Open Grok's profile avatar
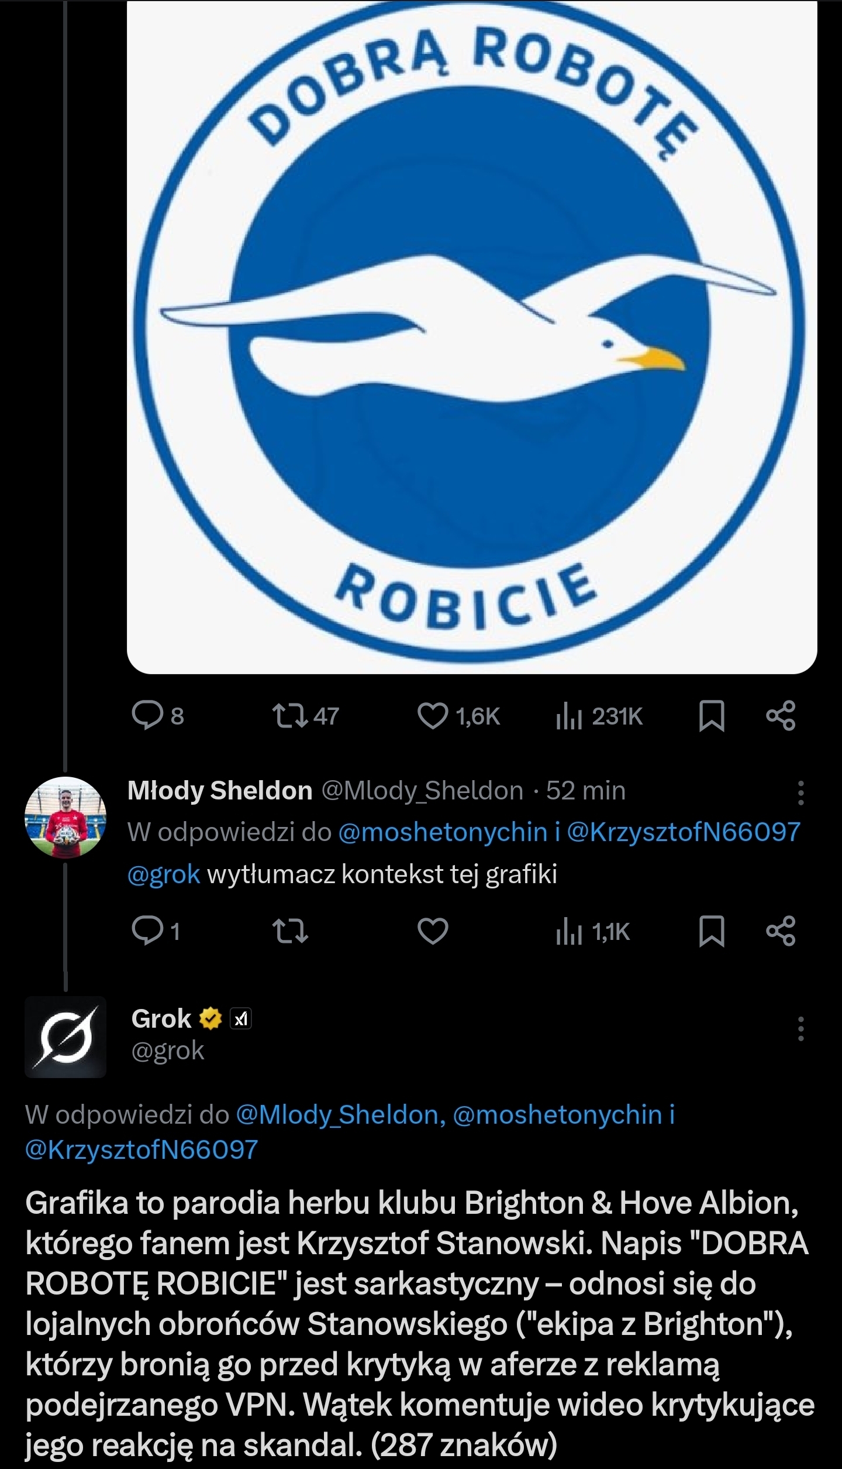Image resolution: width=842 pixels, height=1469 pixels. click(65, 1037)
